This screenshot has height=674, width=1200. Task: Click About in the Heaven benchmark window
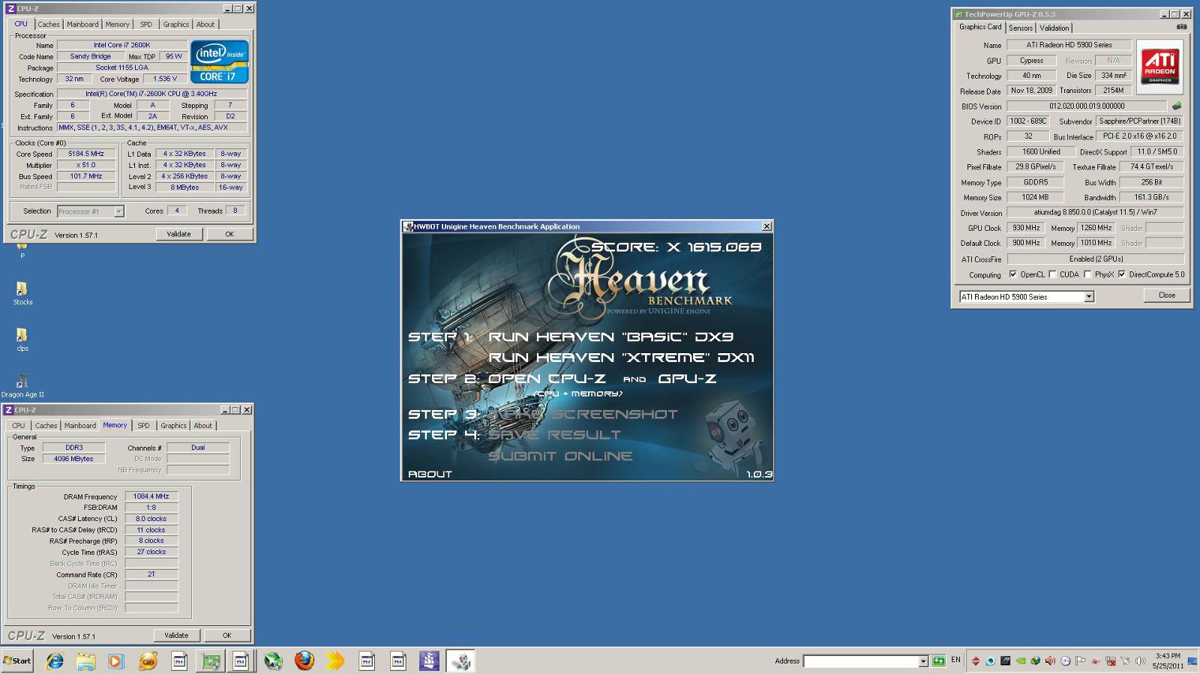pos(430,474)
